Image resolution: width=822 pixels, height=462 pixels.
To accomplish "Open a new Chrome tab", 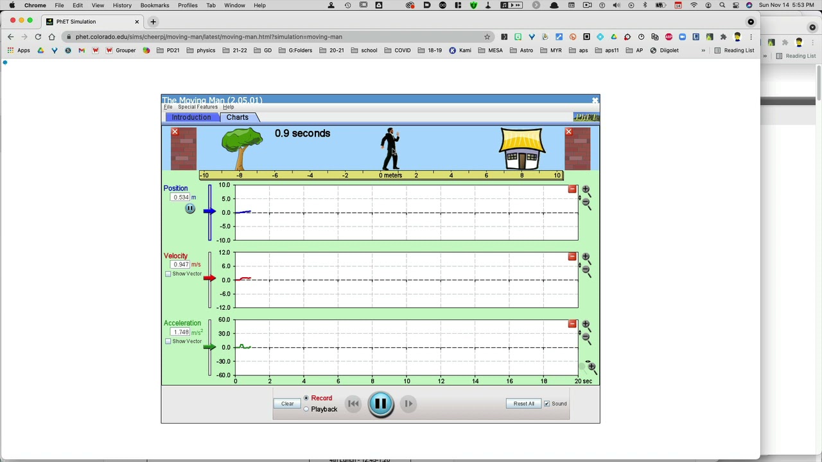I will pyautogui.click(x=153, y=22).
